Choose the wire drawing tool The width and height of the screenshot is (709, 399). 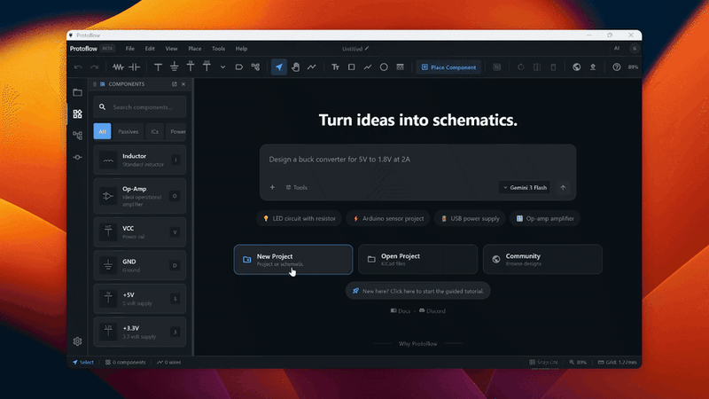click(x=312, y=67)
